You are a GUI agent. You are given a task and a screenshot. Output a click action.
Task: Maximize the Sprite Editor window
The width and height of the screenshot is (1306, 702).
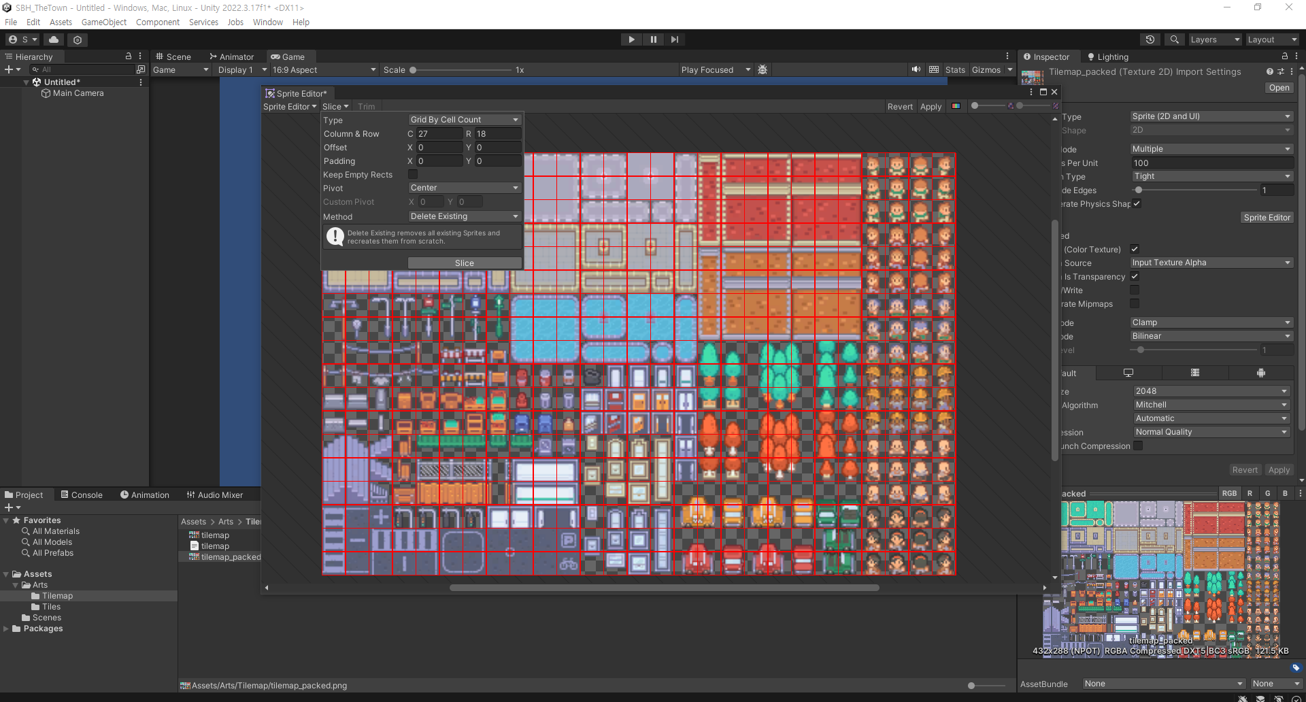tap(1043, 92)
